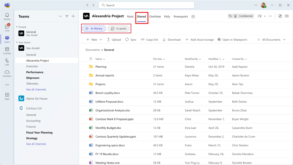The image size is (293, 165).
Task: Switch to In library view
Action: tap(94, 28)
